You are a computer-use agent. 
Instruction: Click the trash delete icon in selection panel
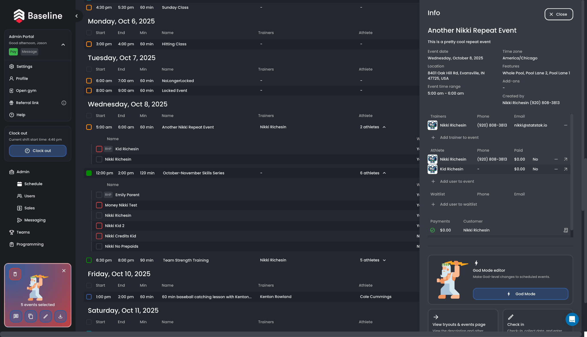click(x=15, y=274)
